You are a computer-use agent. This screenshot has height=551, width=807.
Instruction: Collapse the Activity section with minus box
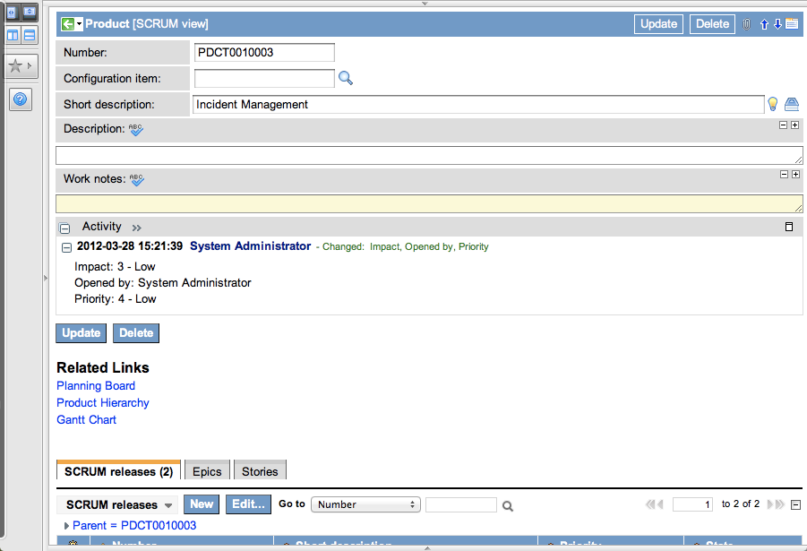[64, 228]
